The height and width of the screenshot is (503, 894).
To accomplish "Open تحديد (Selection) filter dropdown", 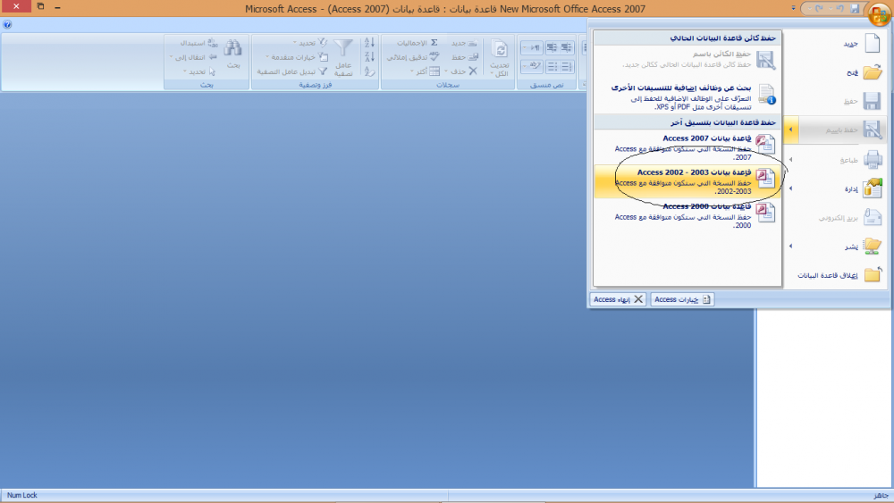I will tap(310, 43).
